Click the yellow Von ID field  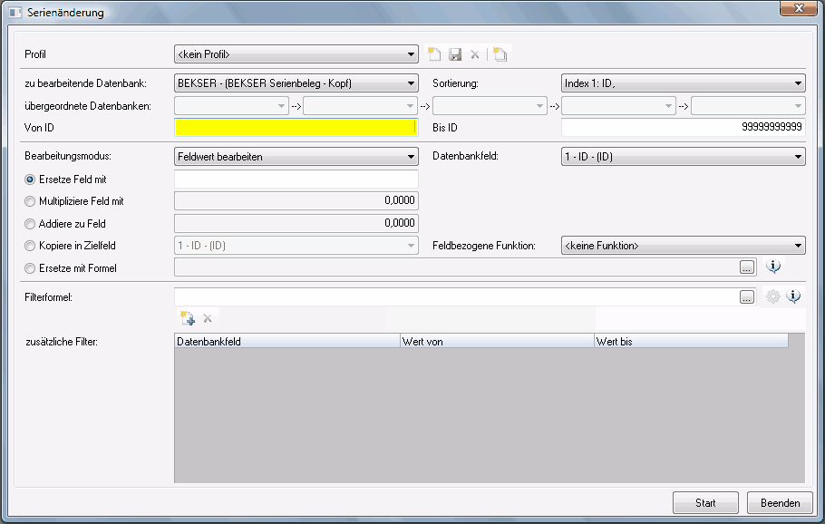(x=296, y=128)
